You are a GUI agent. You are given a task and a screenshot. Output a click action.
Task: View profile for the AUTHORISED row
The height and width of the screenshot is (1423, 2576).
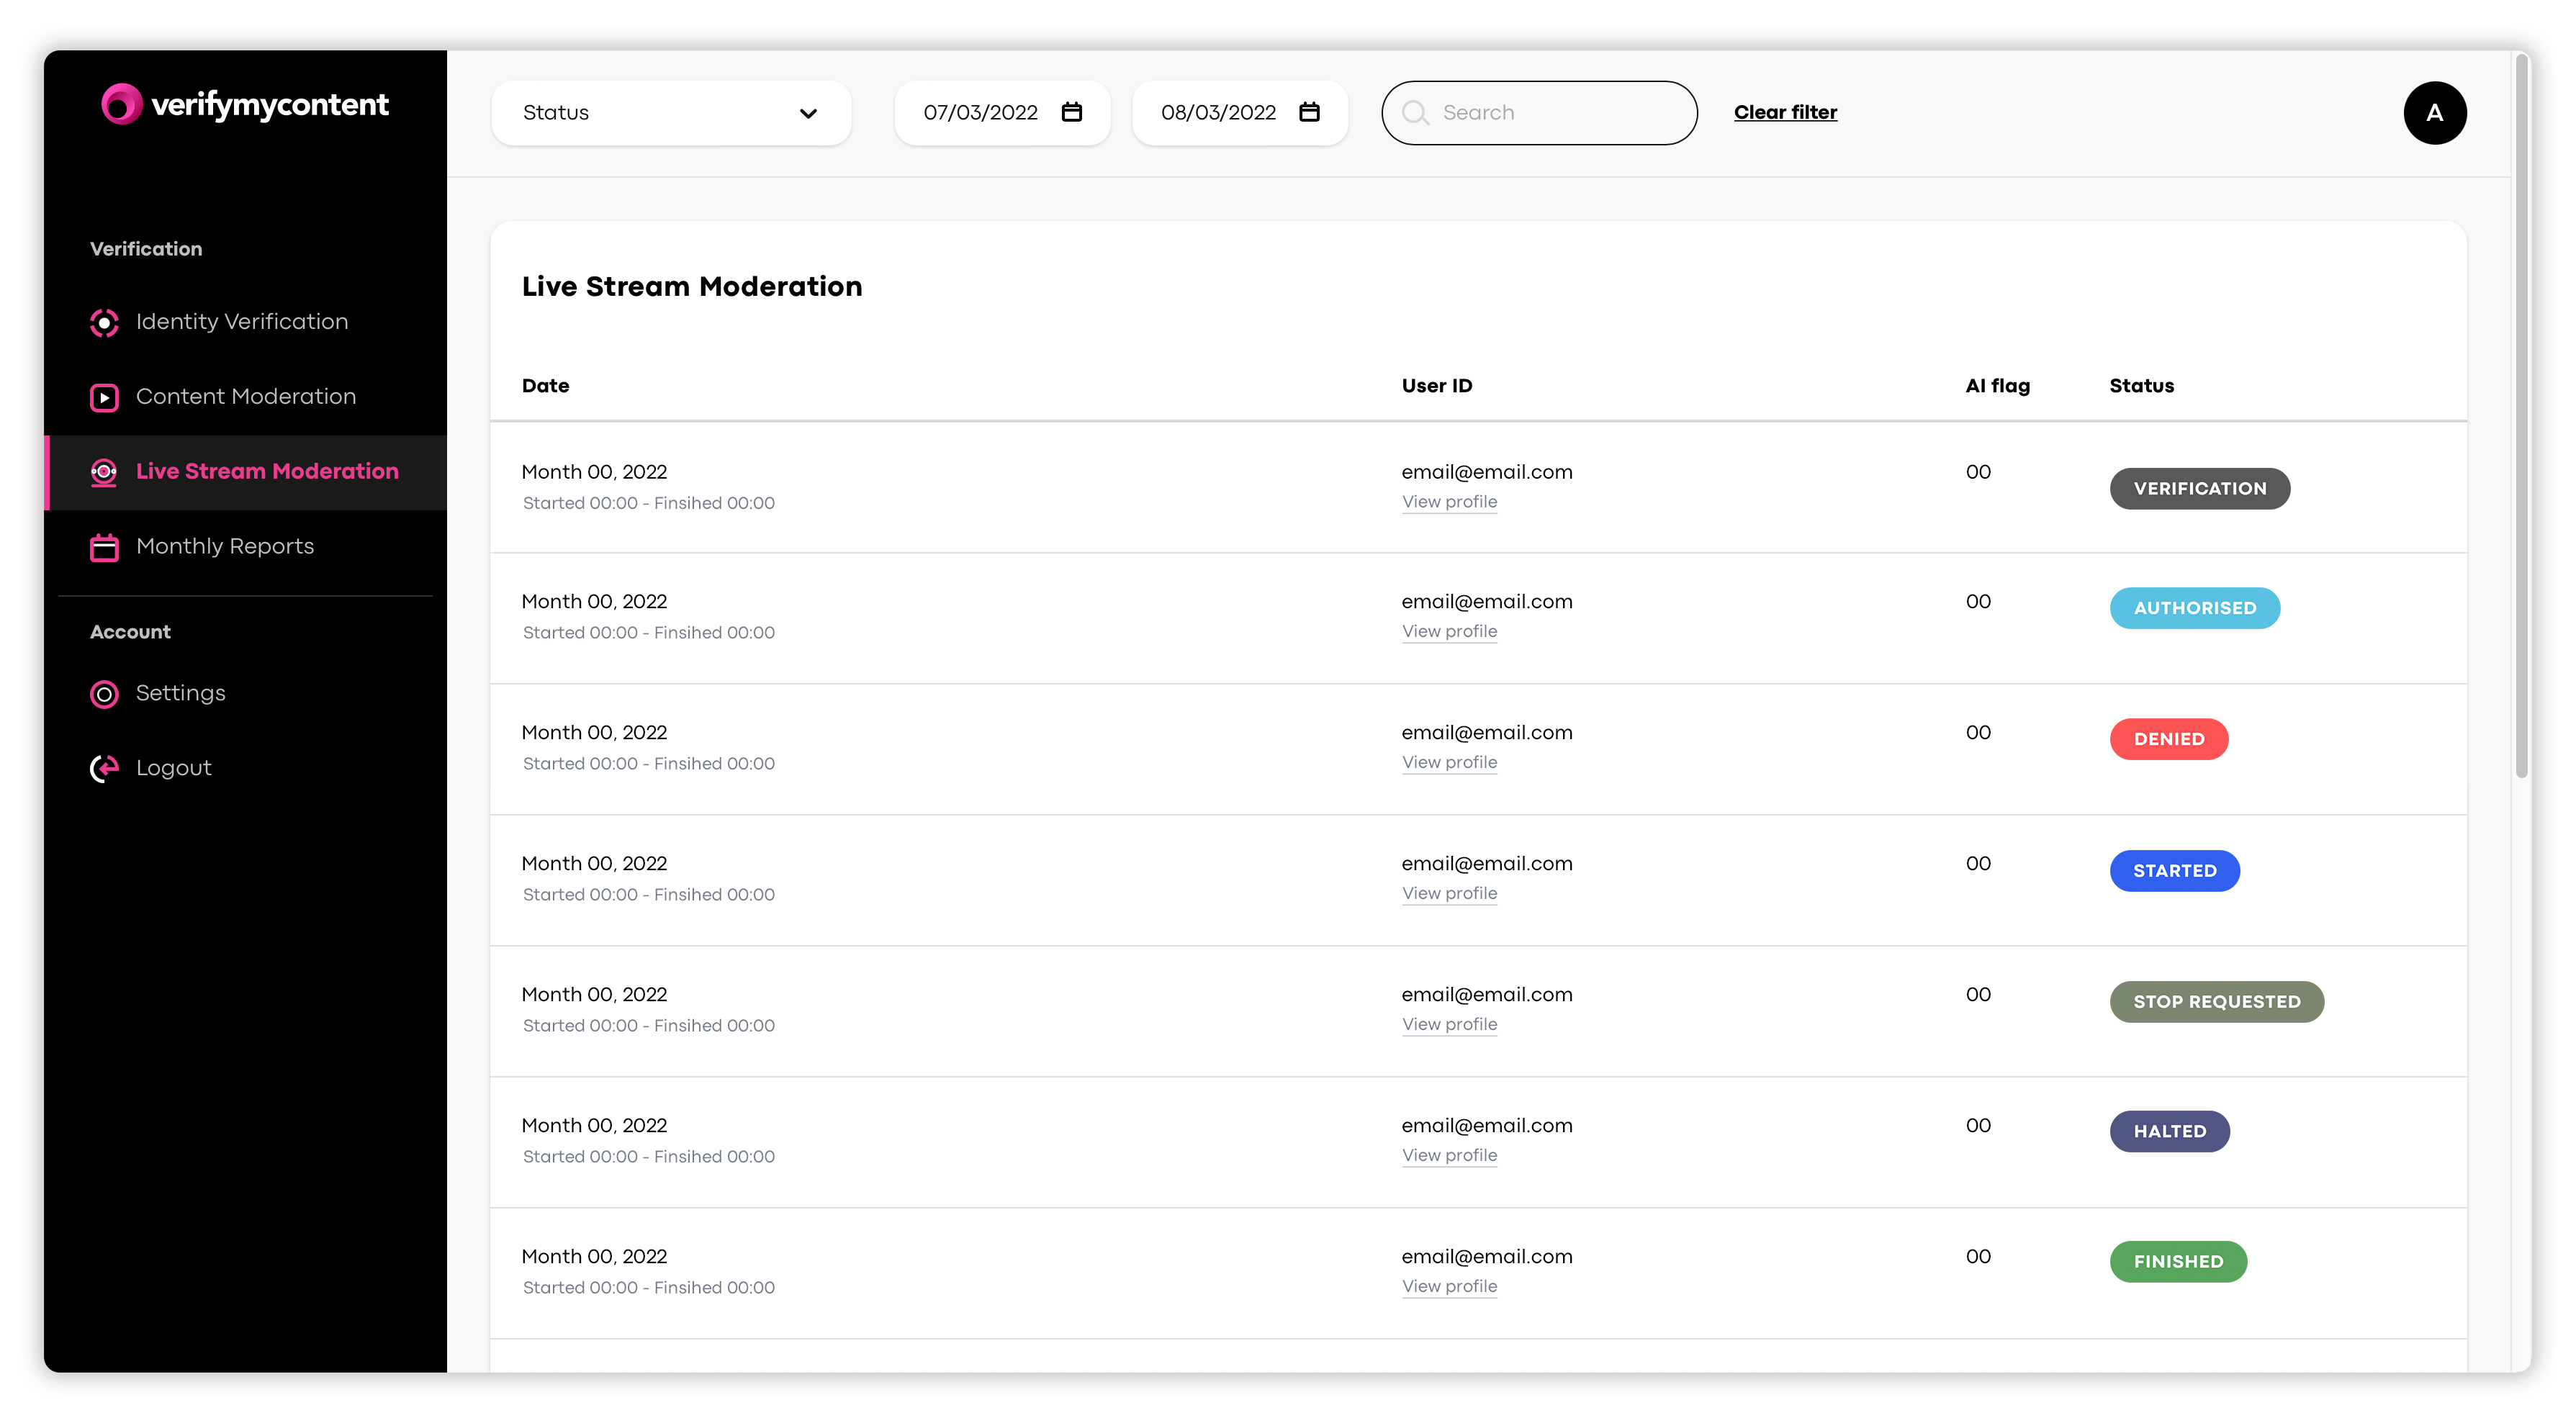(1449, 632)
